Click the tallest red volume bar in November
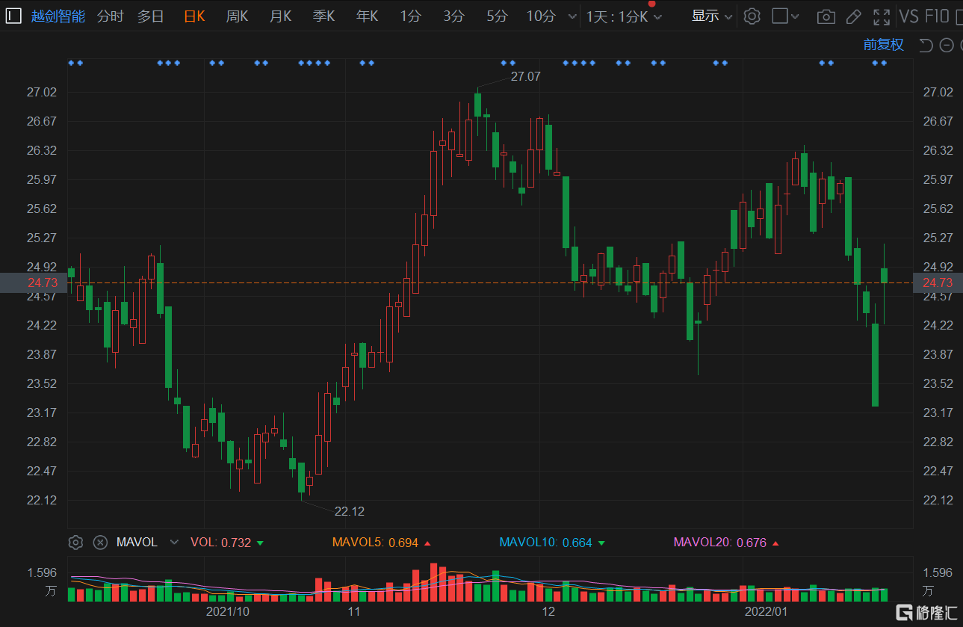Viewport: 963px width, 627px height. pos(433,582)
